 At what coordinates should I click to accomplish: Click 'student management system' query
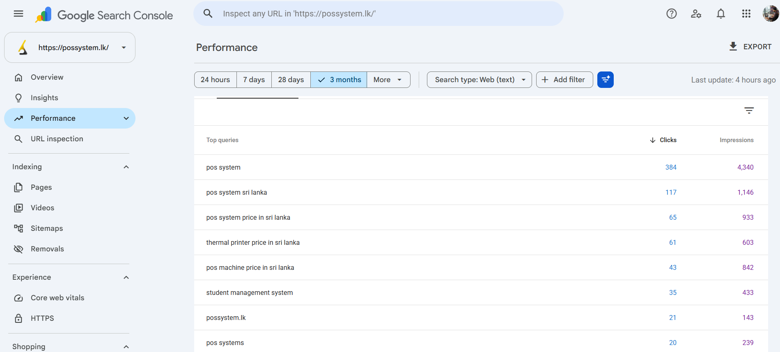tap(250, 292)
